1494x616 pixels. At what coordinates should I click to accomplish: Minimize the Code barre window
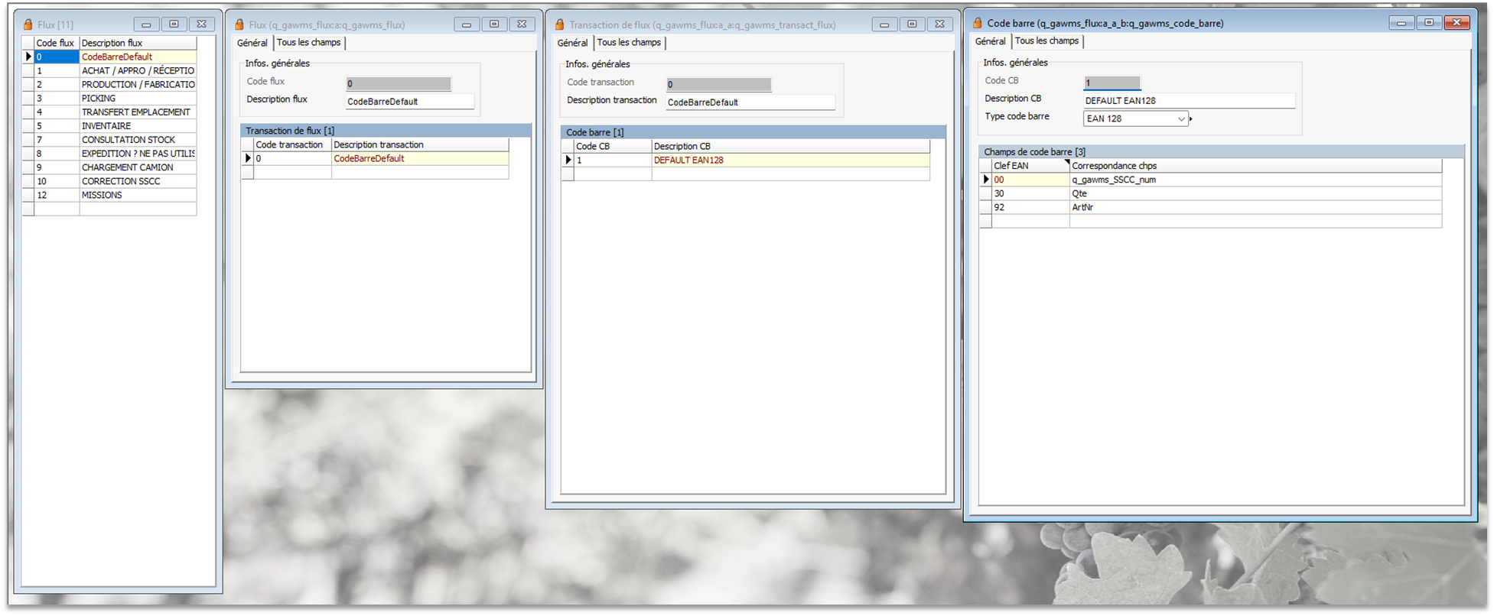click(1401, 23)
